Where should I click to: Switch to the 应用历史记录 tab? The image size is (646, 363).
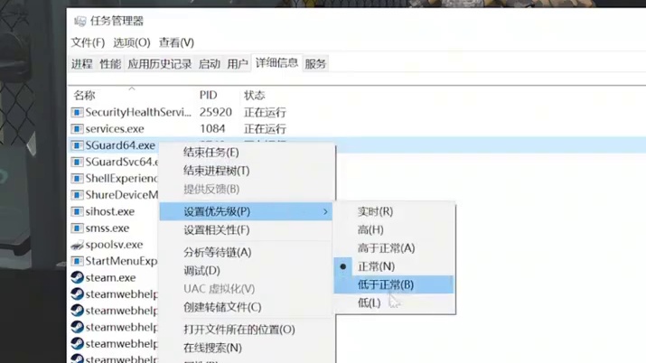(x=159, y=64)
